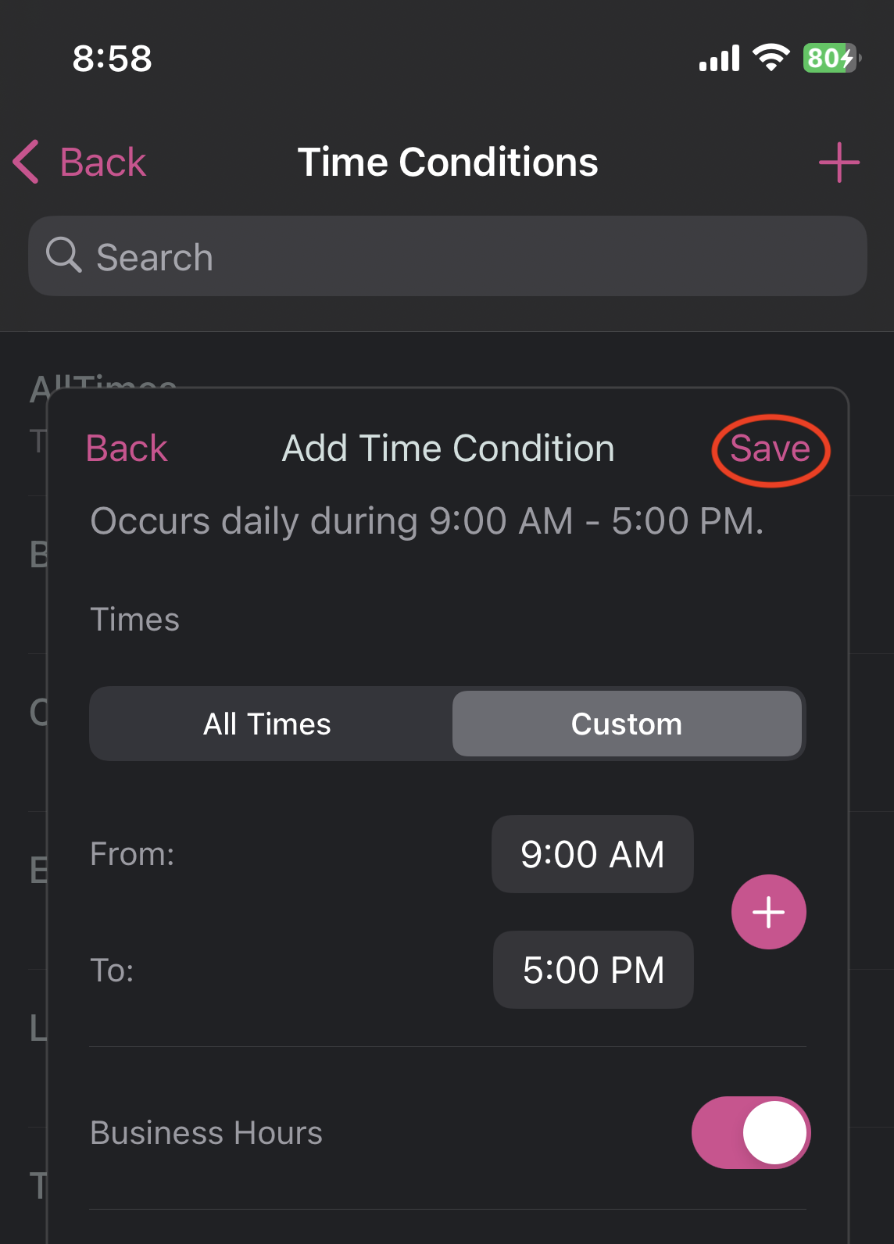This screenshot has width=894, height=1244.
Task: Tap the Search input field
Action: pos(447,256)
